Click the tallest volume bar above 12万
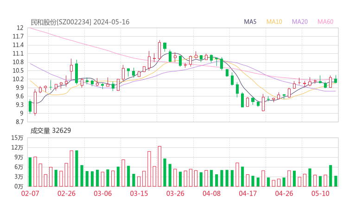This screenshot has width=343, height=204. [x=159, y=166]
